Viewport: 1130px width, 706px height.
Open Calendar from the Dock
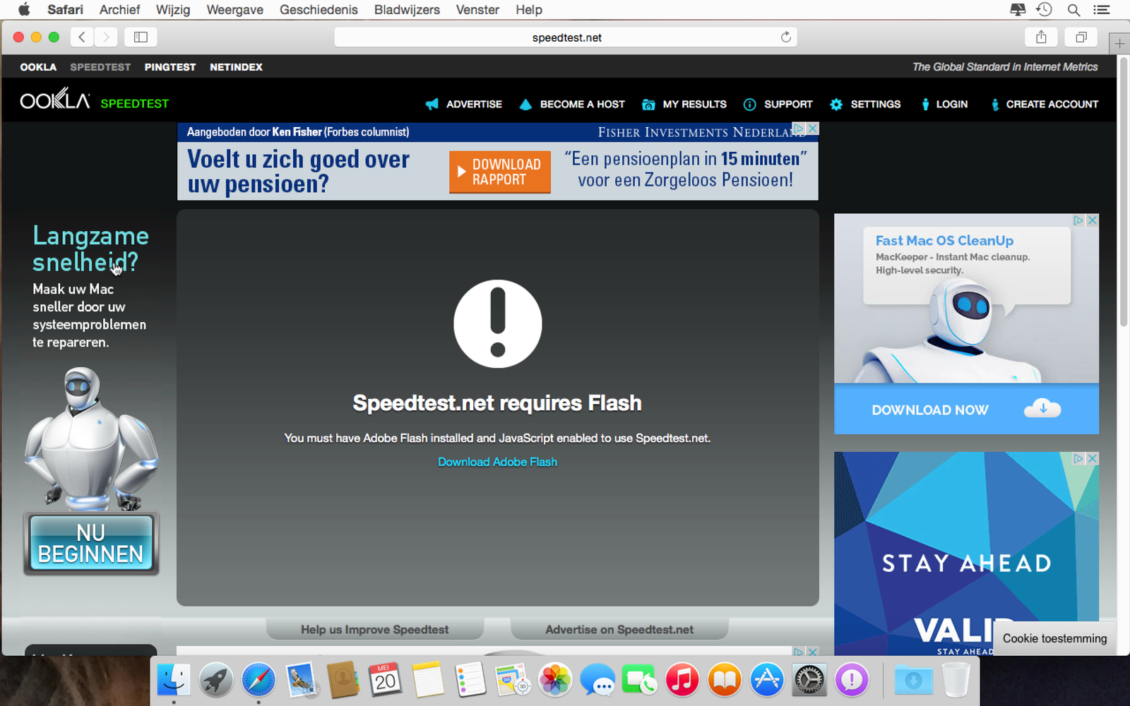[386, 680]
